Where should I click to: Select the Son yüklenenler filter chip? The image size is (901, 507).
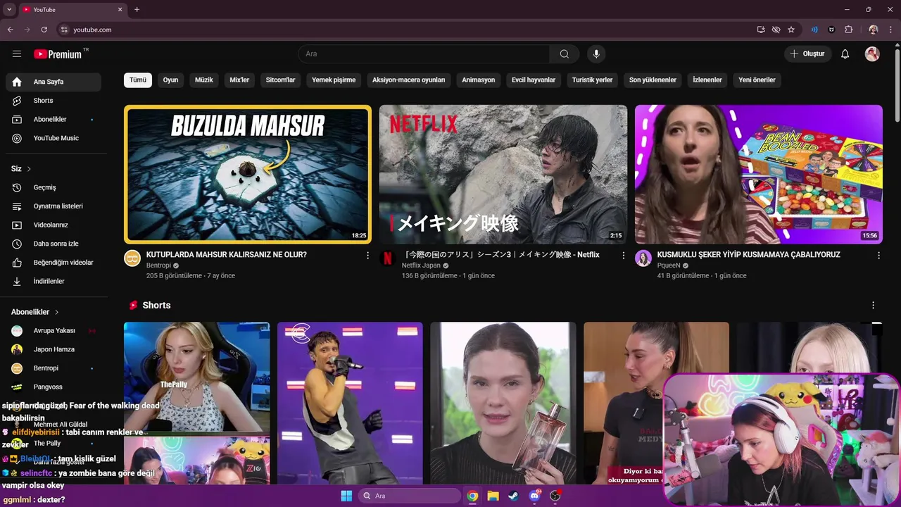click(x=653, y=80)
